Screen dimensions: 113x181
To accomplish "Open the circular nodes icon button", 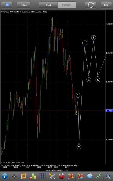I will [91, 5].
